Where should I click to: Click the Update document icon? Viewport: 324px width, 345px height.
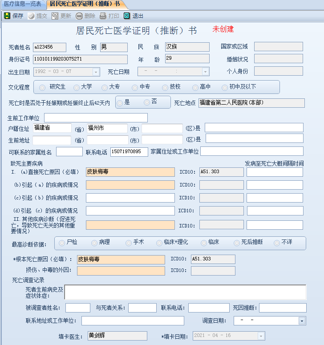point(55,16)
